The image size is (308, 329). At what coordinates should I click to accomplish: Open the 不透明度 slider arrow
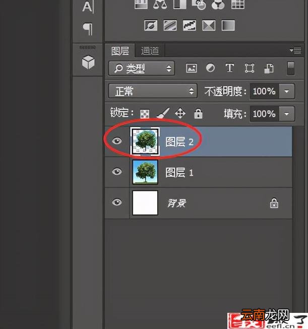[x=287, y=91]
